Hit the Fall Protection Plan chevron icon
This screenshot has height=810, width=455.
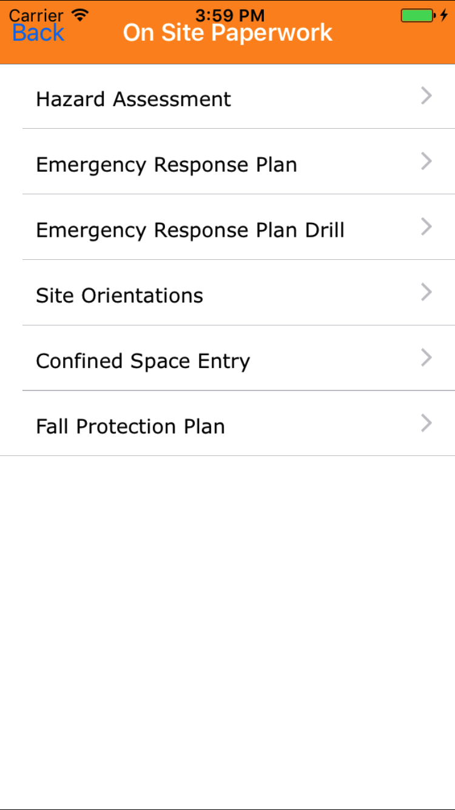(426, 424)
